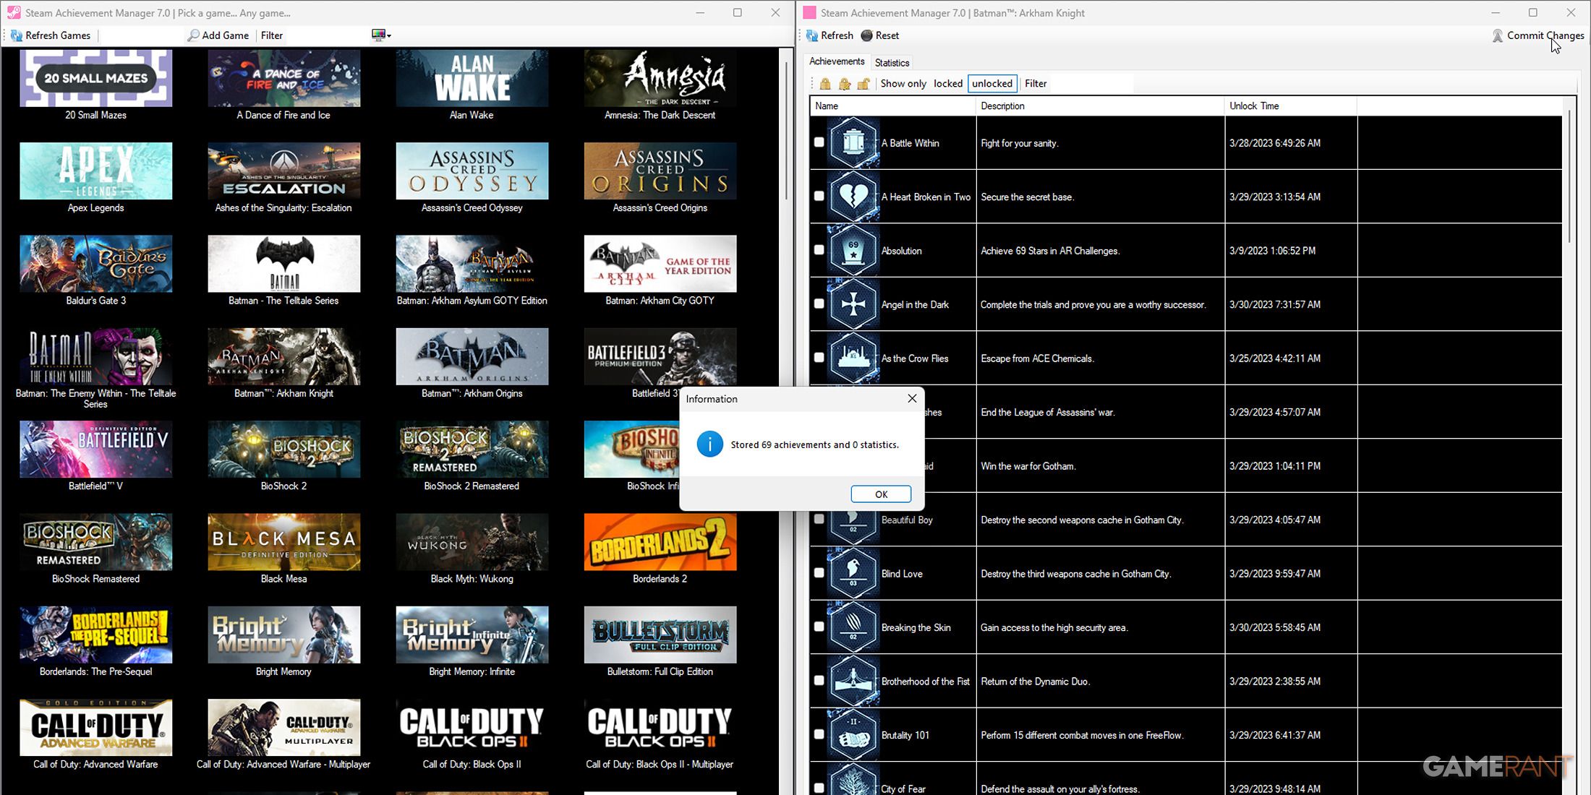Image resolution: width=1591 pixels, height=795 pixels.
Task: Click the Beautiful Boy achievement name
Action: click(x=907, y=520)
